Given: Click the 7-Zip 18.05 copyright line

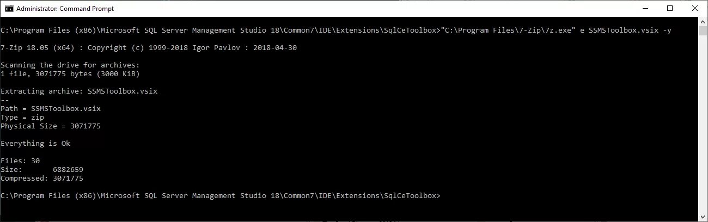Looking at the screenshot, I should [149, 48].
